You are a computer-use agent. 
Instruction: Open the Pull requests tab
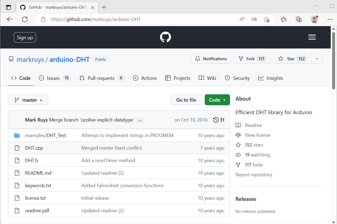coord(102,78)
